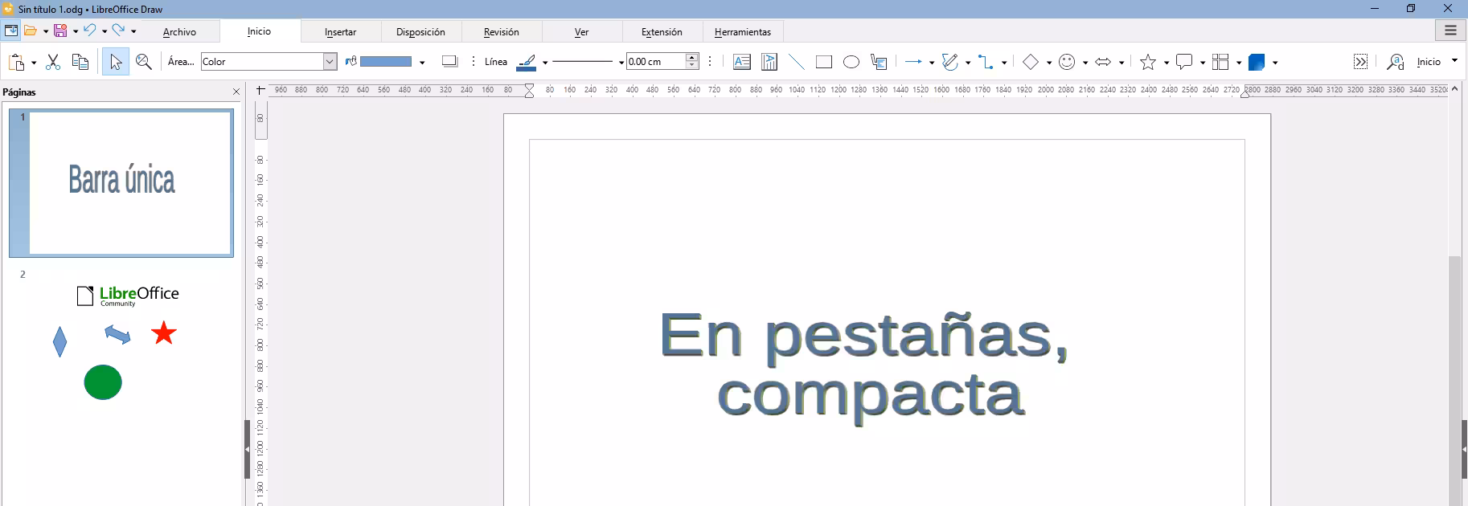
Task: Cut selection with the scissors icon
Action: [x=53, y=62]
